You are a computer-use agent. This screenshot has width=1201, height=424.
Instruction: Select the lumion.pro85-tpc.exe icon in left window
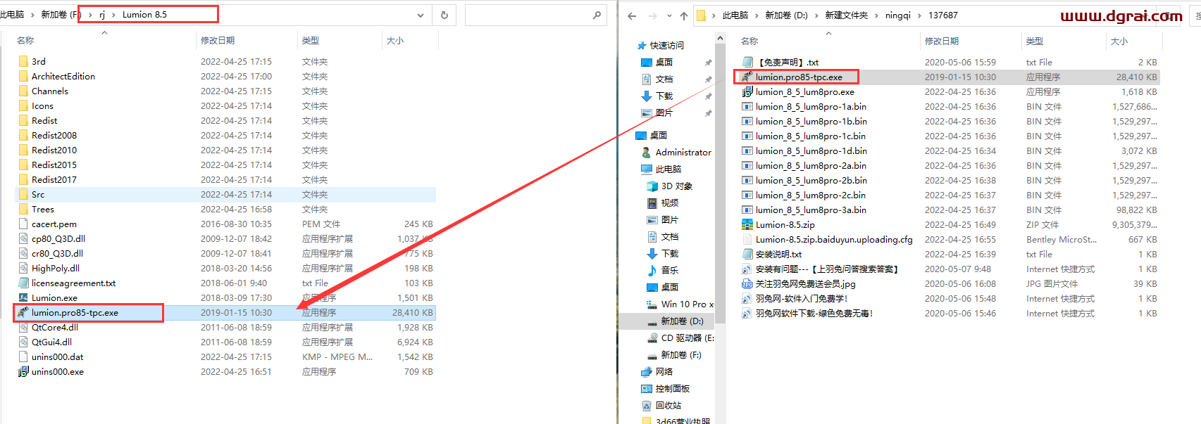(x=23, y=312)
